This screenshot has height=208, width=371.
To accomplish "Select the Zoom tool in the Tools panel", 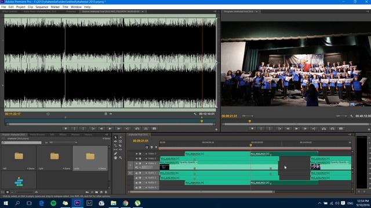I will pos(121,158).
